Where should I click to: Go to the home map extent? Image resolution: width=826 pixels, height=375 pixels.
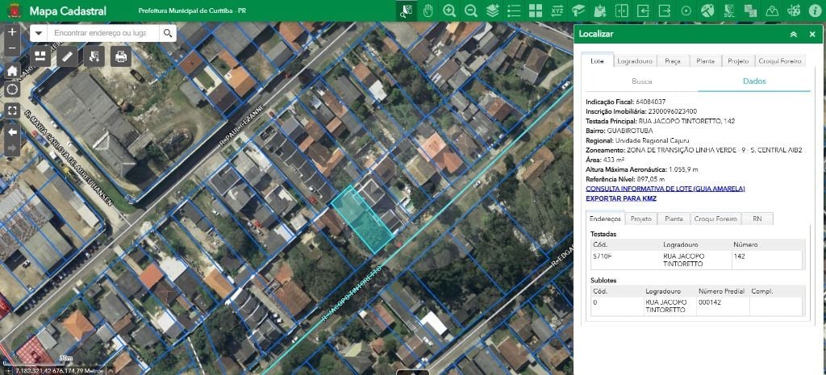click(12, 70)
